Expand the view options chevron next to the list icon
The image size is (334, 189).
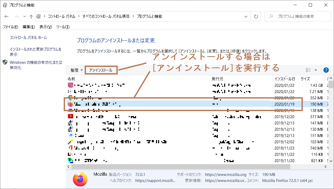(315, 70)
